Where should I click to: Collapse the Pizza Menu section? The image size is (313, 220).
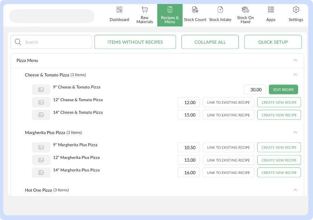click(295, 61)
